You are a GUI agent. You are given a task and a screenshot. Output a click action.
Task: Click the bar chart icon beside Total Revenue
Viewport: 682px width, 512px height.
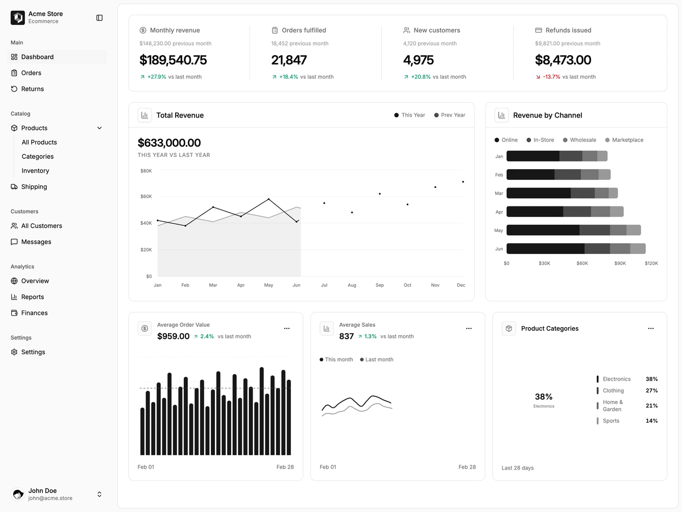144,115
